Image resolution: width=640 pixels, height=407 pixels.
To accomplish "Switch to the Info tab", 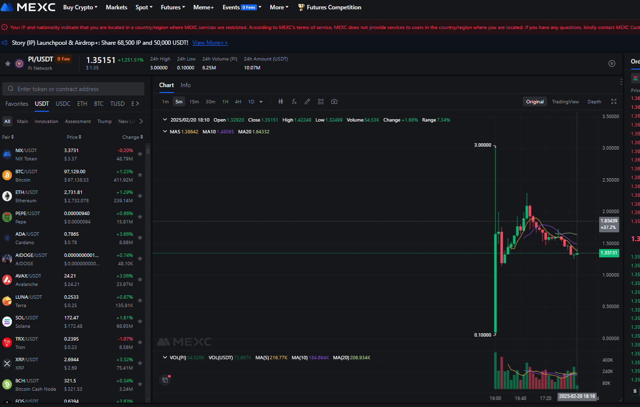I will (186, 85).
